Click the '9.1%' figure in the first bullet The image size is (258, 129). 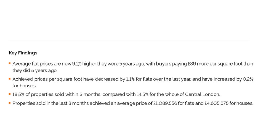77,64
